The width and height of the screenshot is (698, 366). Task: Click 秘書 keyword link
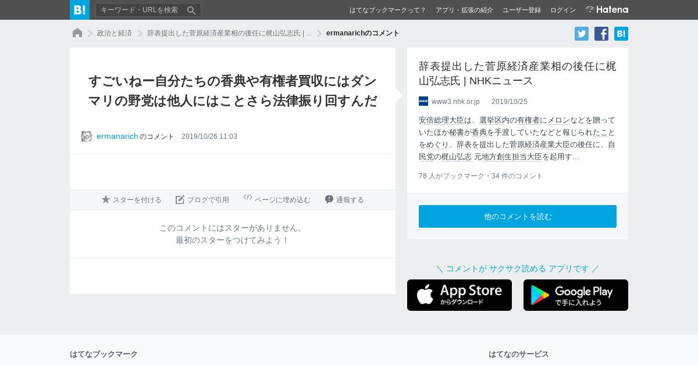(x=456, y=132)
